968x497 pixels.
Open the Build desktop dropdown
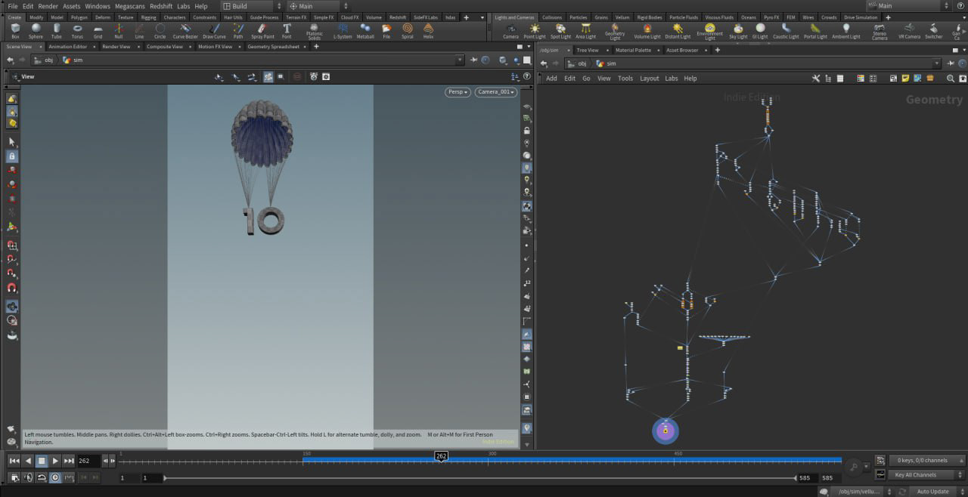pos(253,6)
